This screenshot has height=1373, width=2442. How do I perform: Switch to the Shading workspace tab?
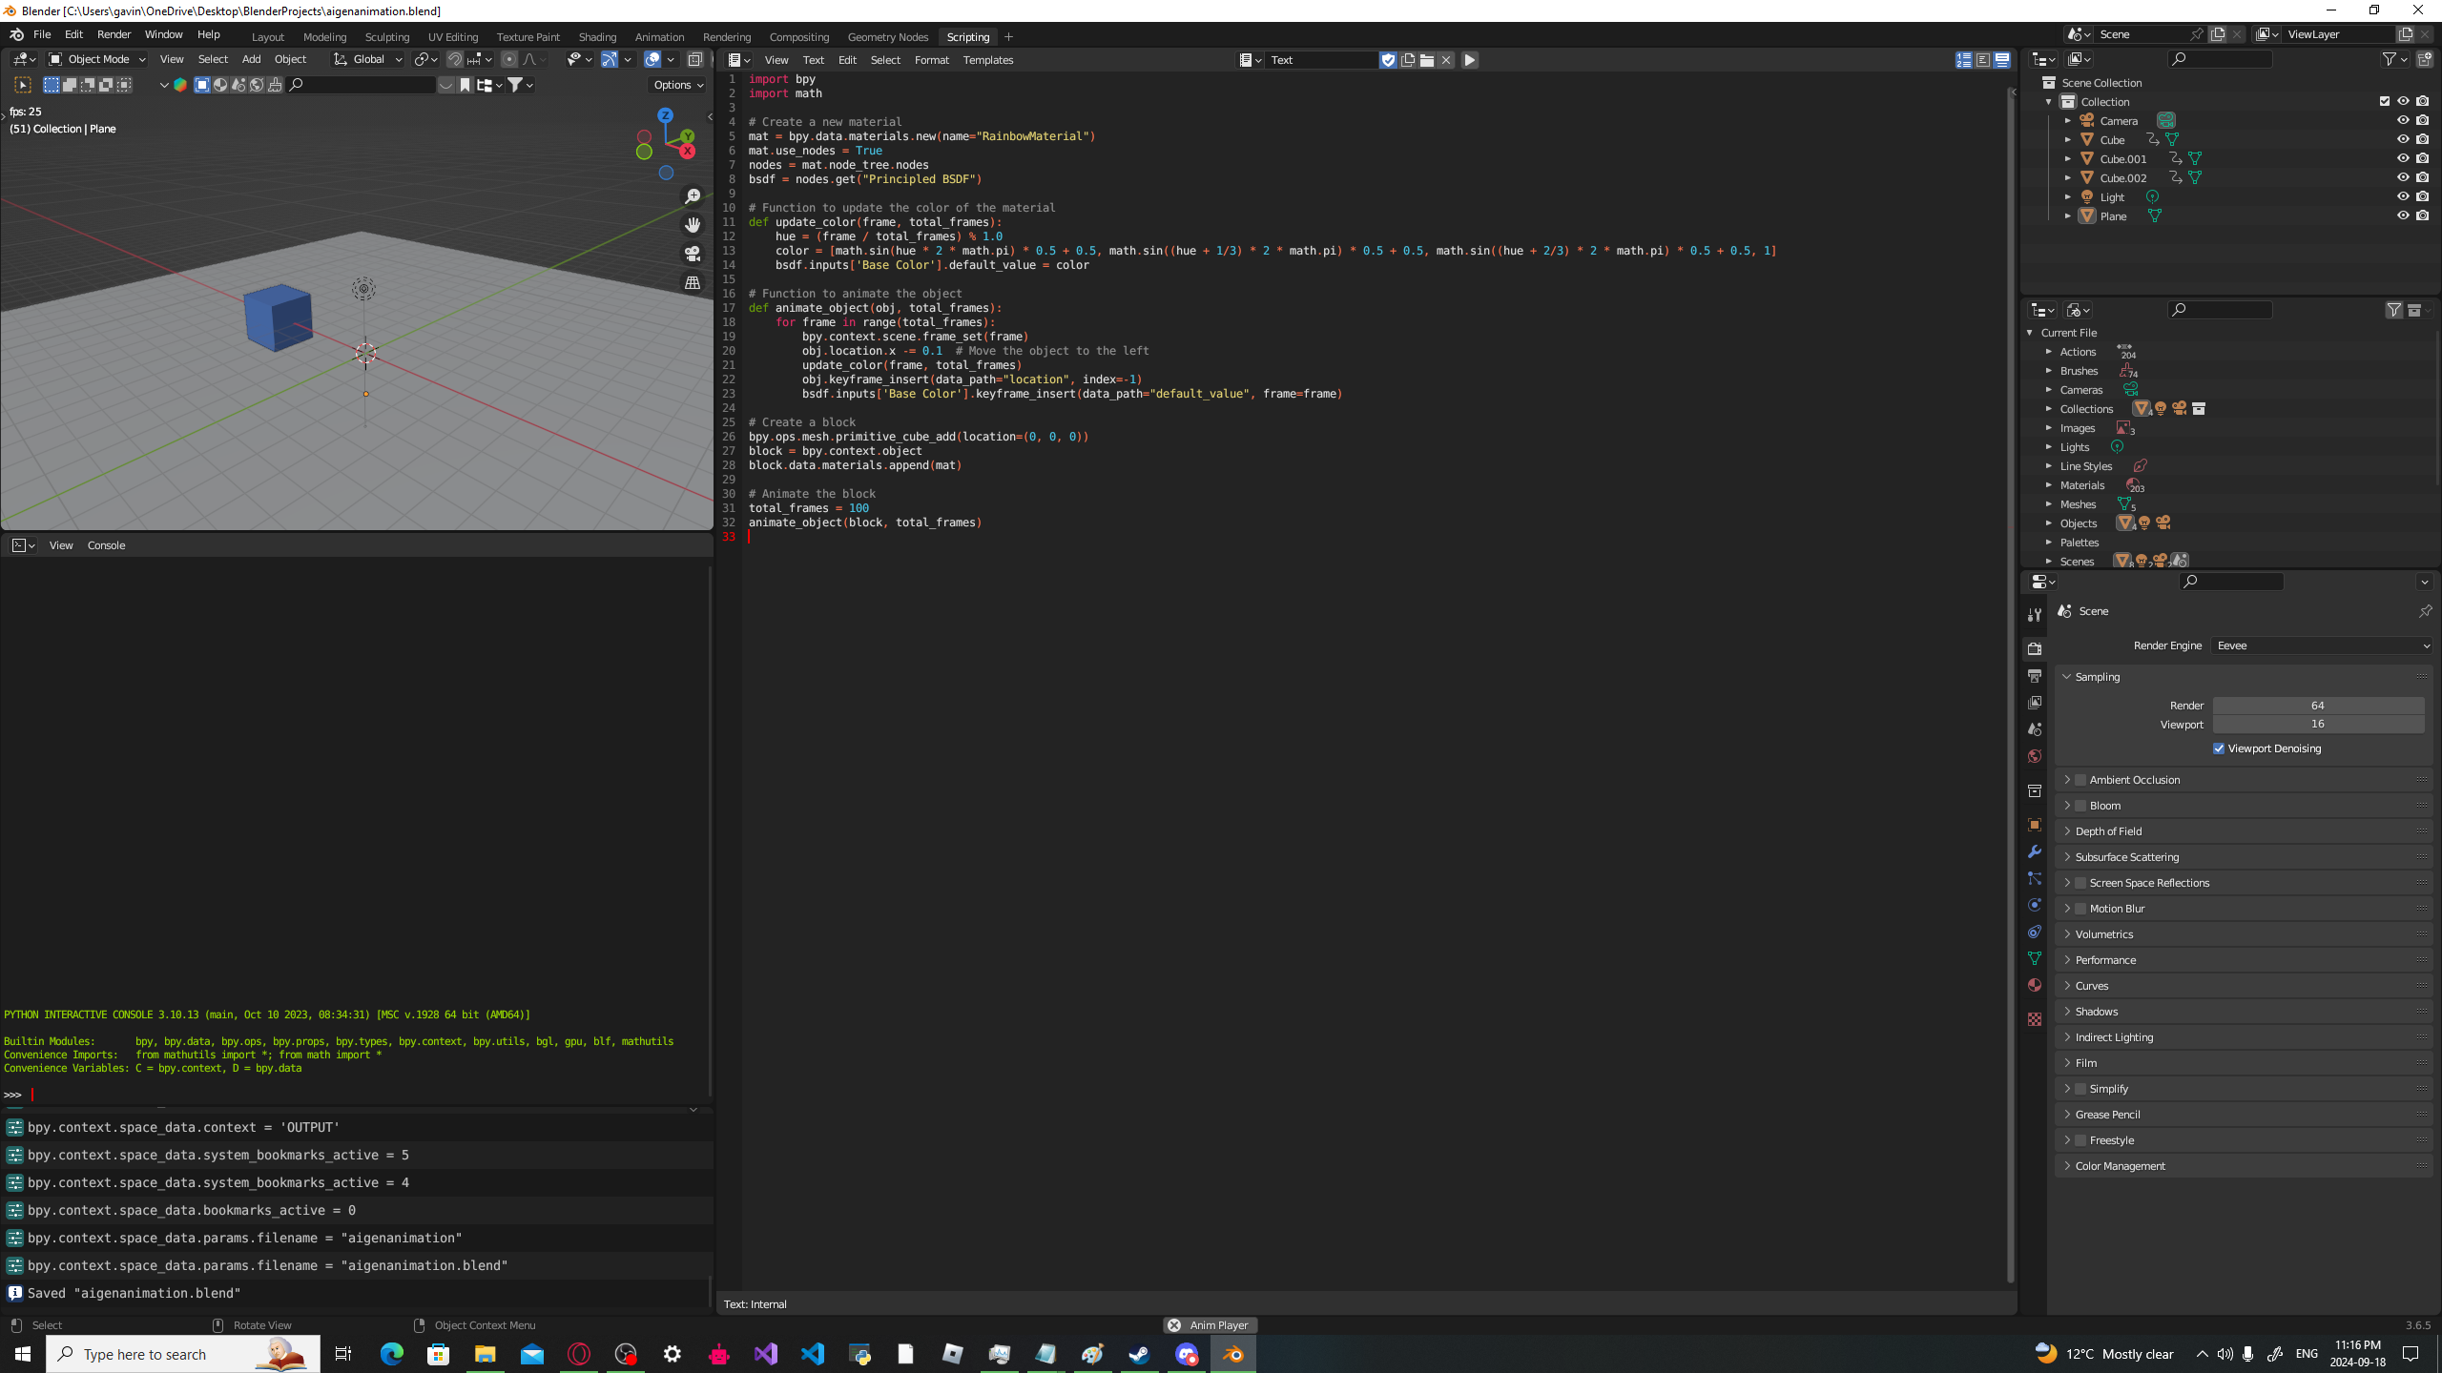coord(597,36)
